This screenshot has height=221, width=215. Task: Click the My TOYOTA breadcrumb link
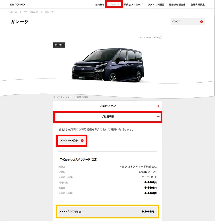pyautogui.click(x=31, y=12)
